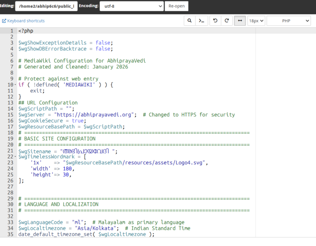Image resolution: width=316 pixels, height=246 pixels.
Task: Click the external-link icon beside Keyboard shortcuts
Action: pyautogui.click(x=4, y=21)
